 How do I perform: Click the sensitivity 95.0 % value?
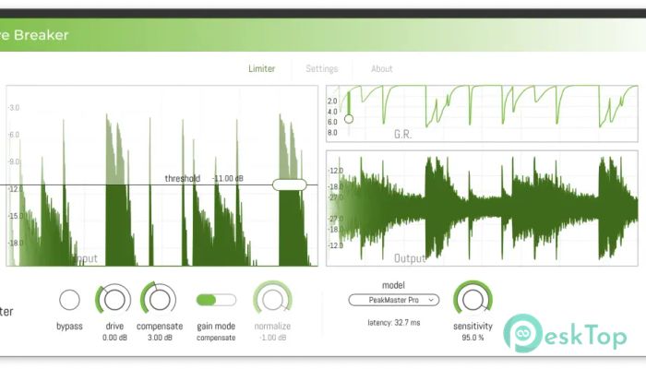point(473,338)
